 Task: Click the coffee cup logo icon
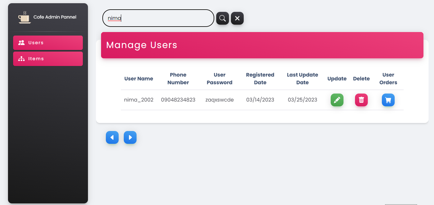click(x=24, y=18)
